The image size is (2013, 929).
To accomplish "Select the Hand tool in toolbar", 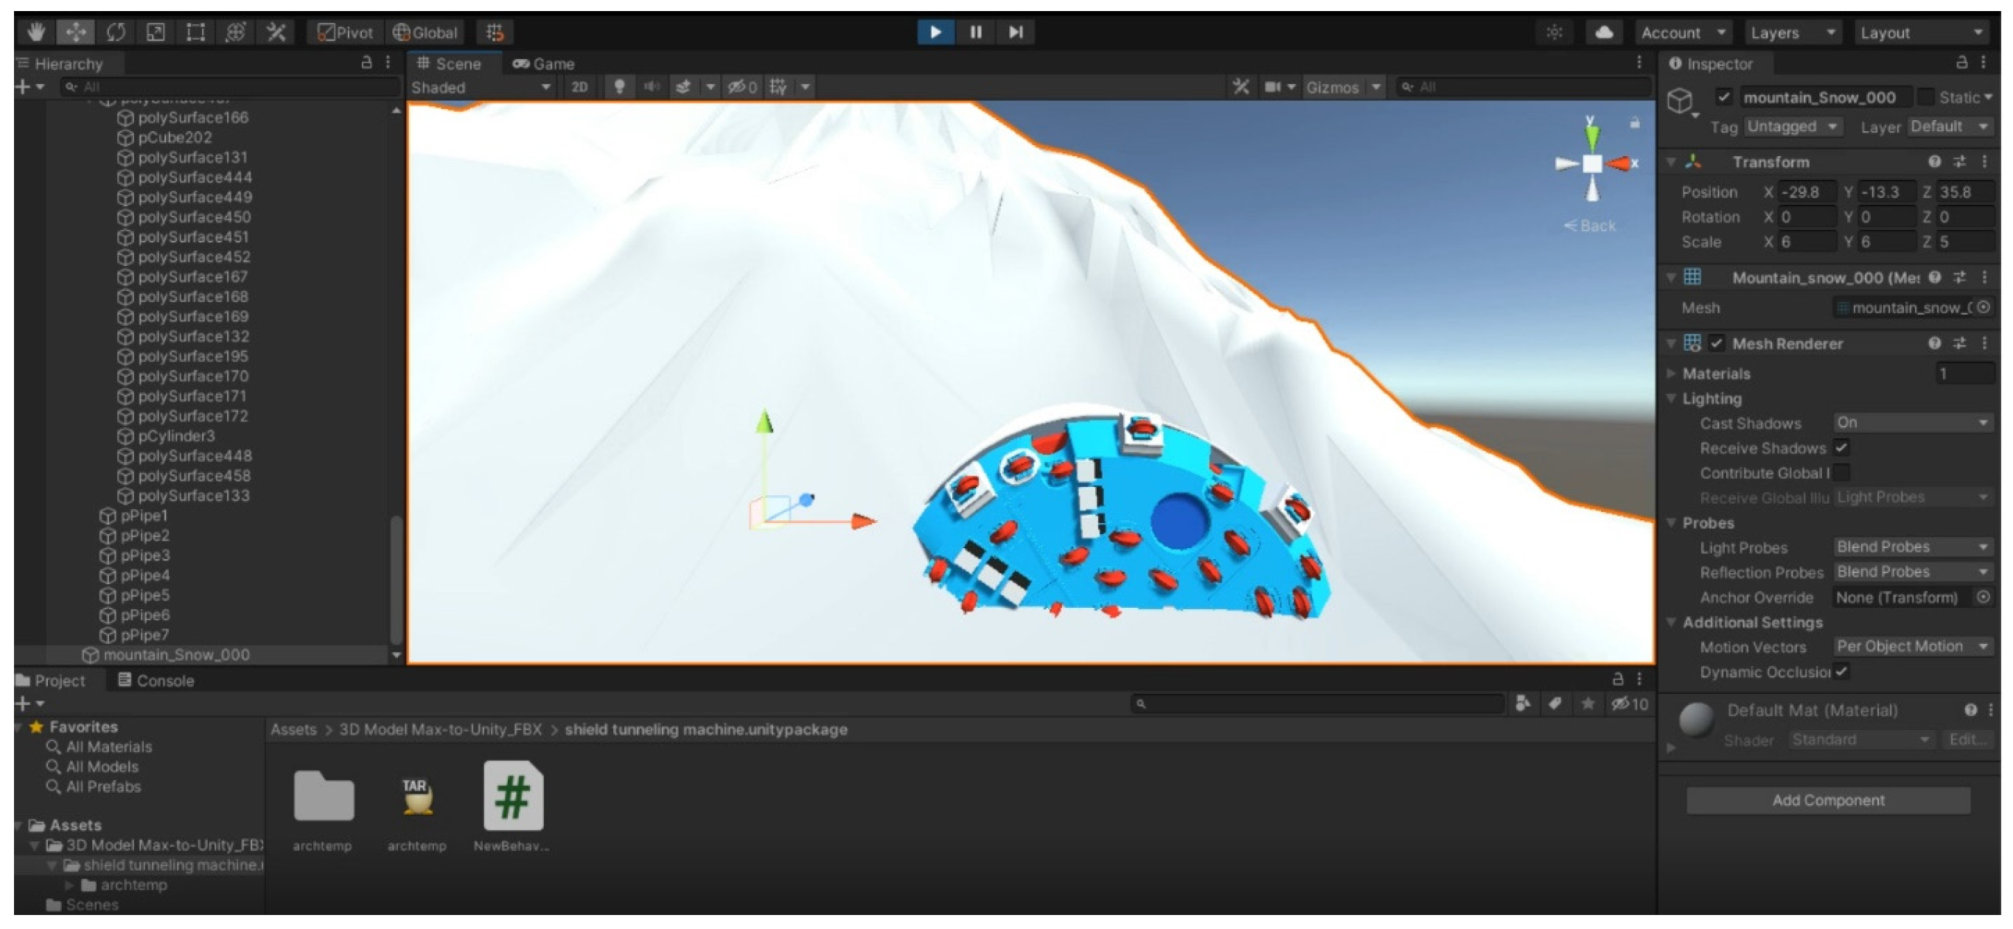I will (x=36, y=32).
